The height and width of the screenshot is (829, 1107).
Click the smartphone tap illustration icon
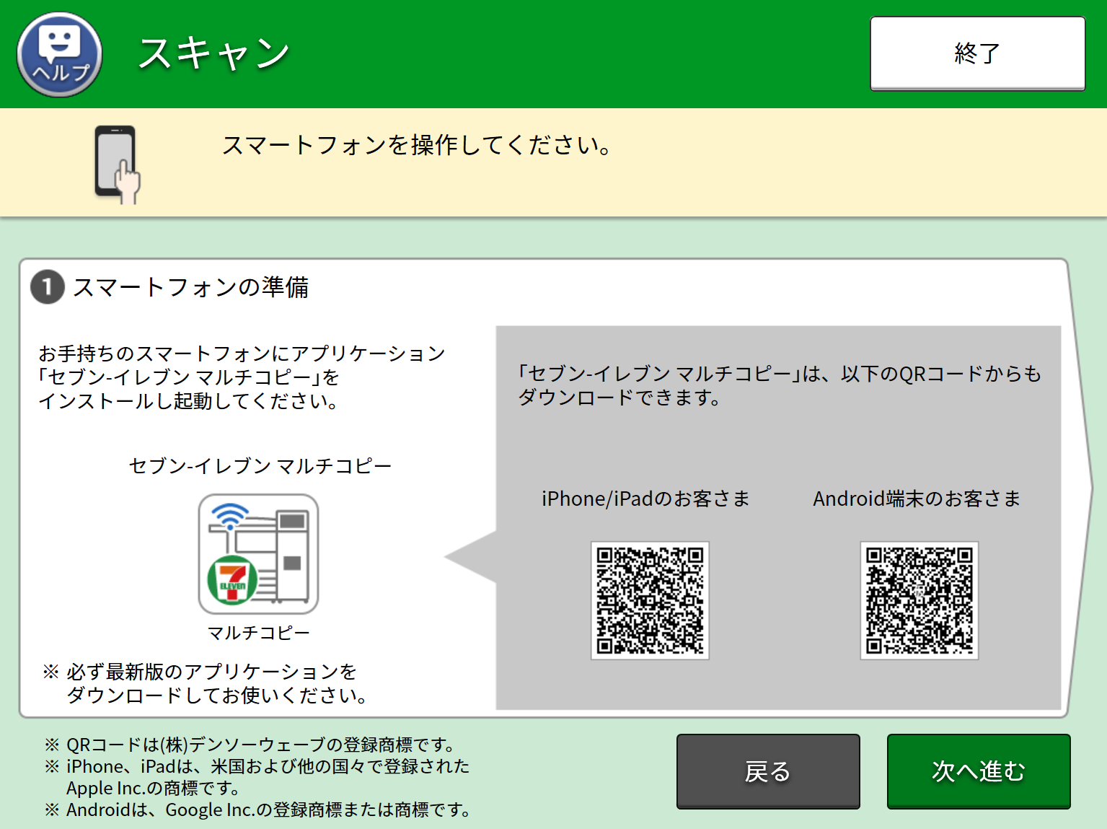(x=117, y=165)
